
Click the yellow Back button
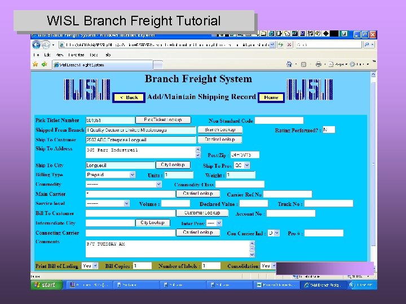pyautogui.click(x=129, y=97)
